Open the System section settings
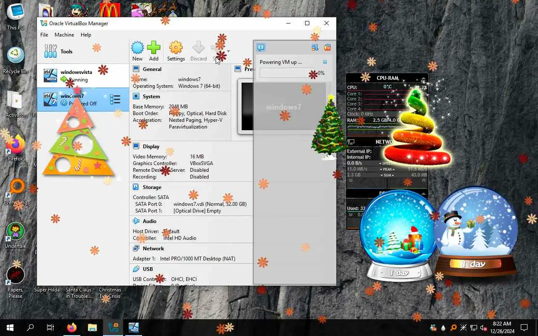This screenshot has height=336, width=538. point(151,96)
